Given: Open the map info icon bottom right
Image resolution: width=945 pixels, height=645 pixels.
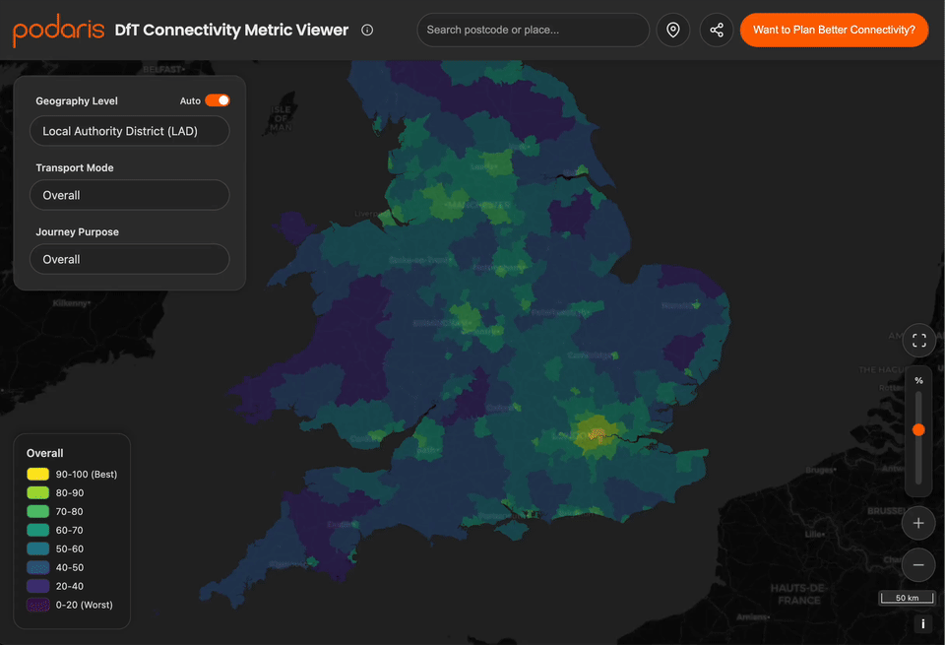Looking at the screenshot, I should tap(922, 623).
